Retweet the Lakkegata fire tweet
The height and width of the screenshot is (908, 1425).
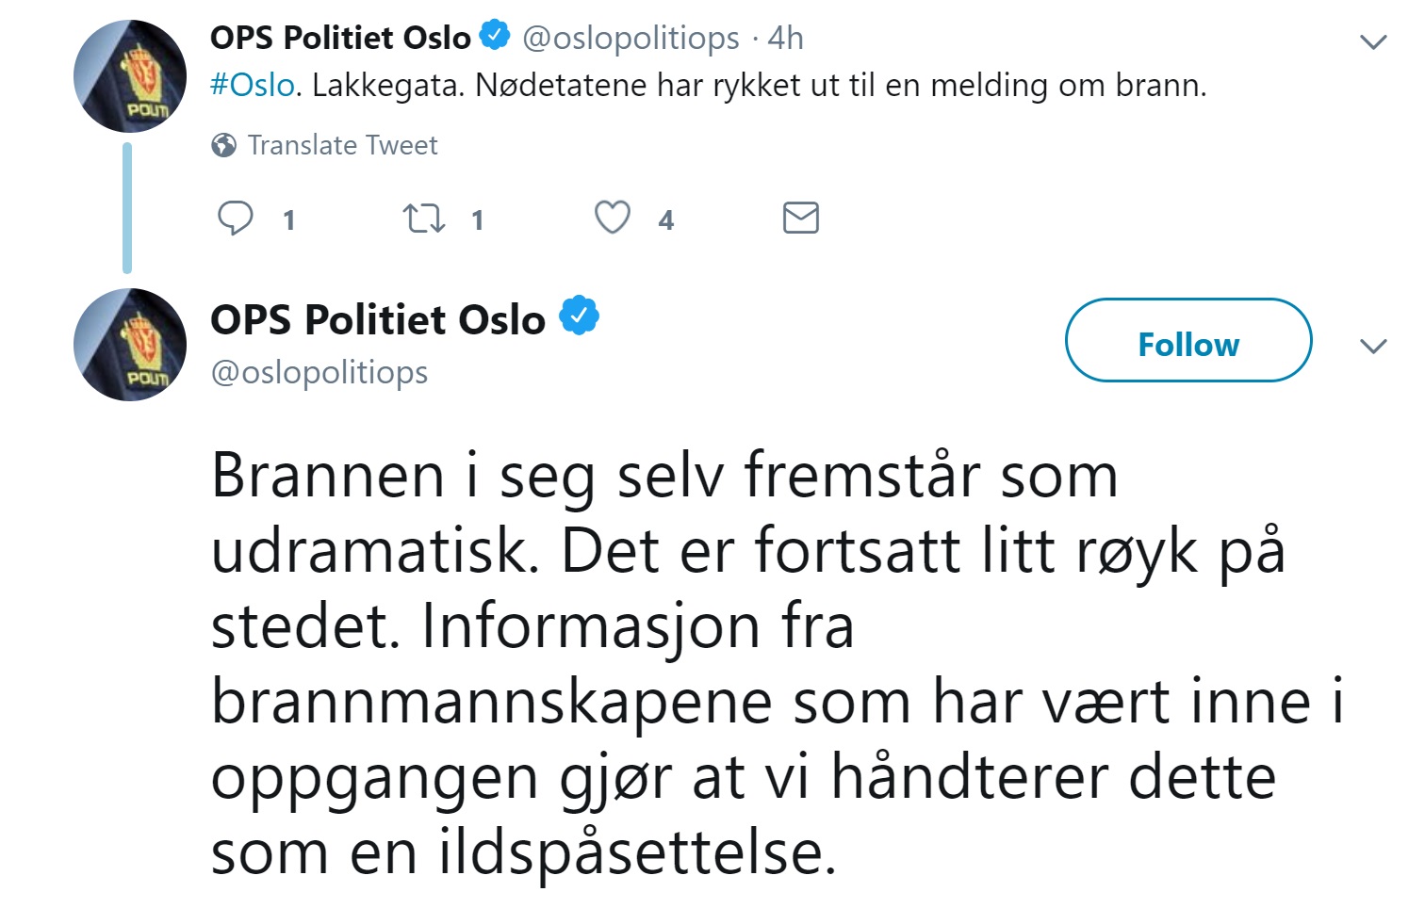(423, 219)
